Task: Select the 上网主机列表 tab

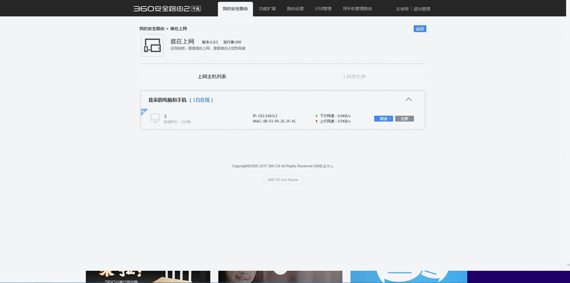Action: click(x=212, y=77)
